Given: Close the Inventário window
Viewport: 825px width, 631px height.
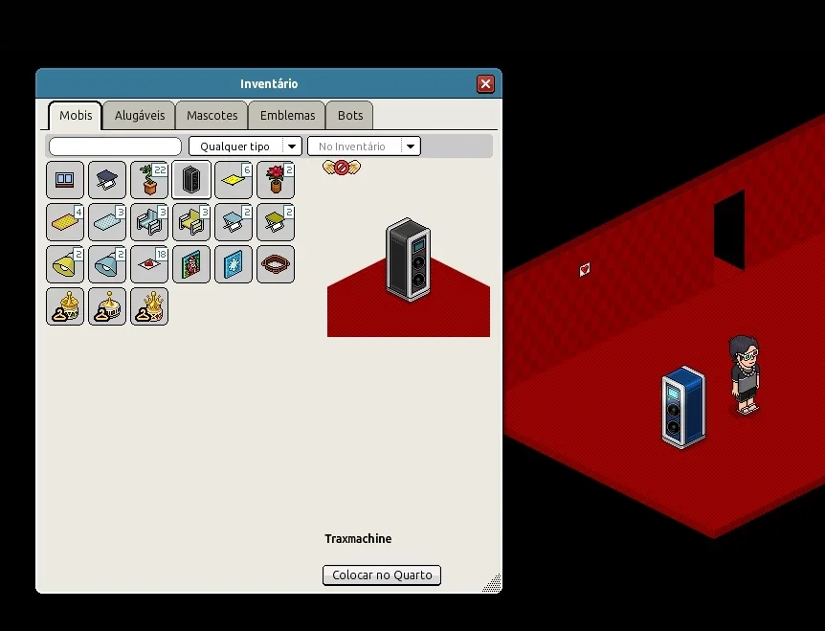Looking at the screenshot, I should click(485, 83).
